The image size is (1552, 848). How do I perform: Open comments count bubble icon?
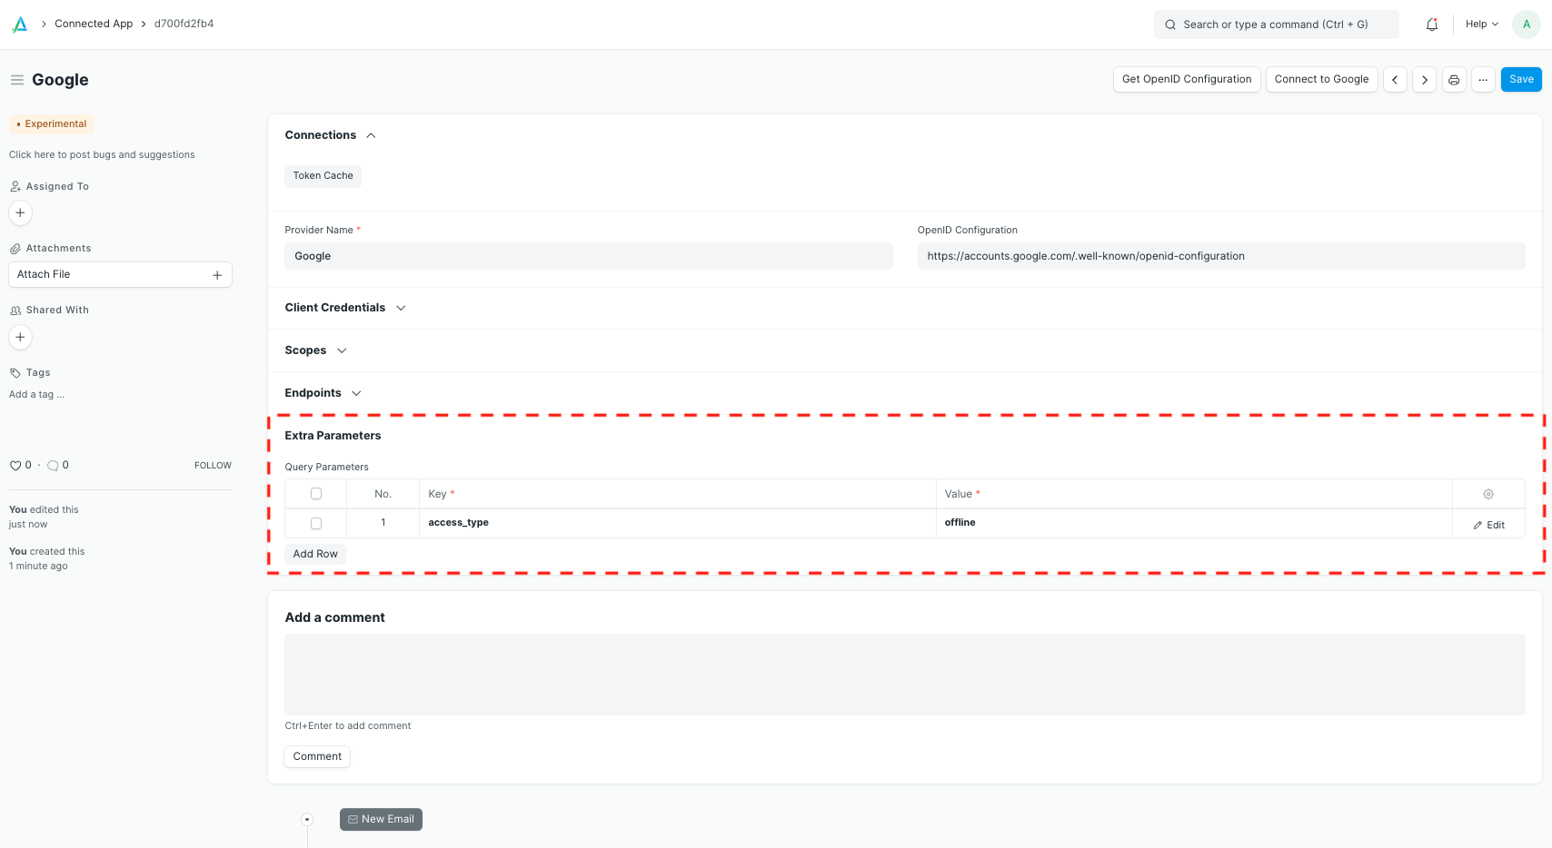[53, 466]
